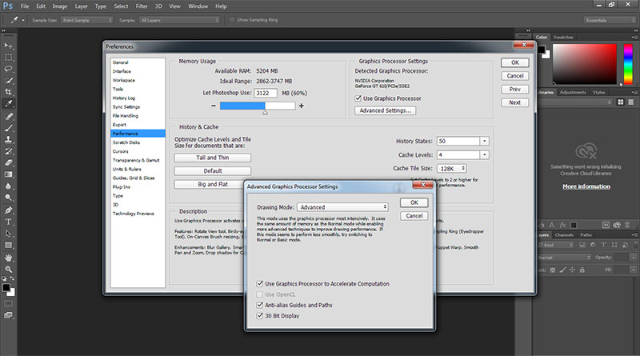This screenshot has width=640, height=356.
Task: Click Tall and Thin cache button
Action: coord(213,158)
